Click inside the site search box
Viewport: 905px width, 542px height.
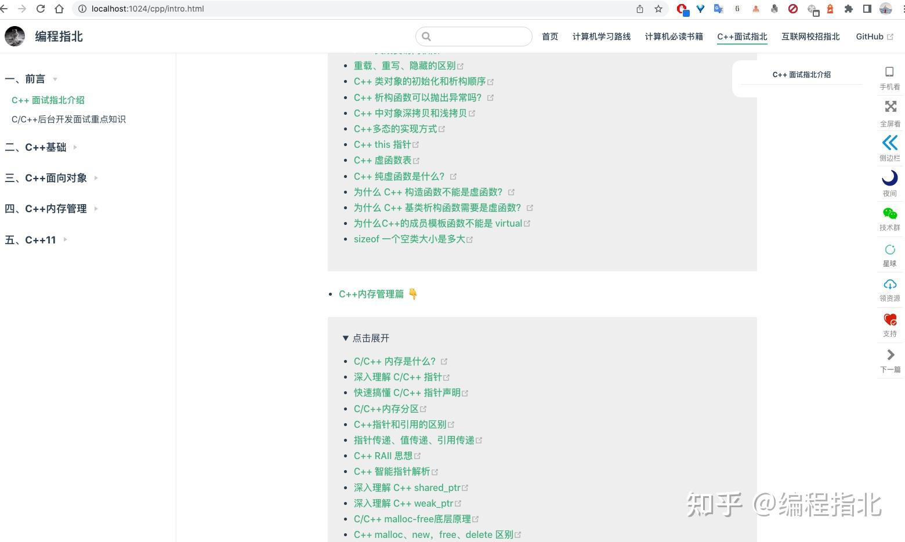pyautogui.click(x=474, y=37)
